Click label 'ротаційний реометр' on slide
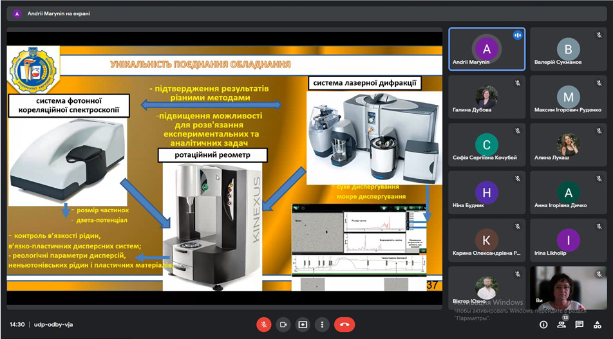This screenshot has height=339, width=613. coord(212,155)
